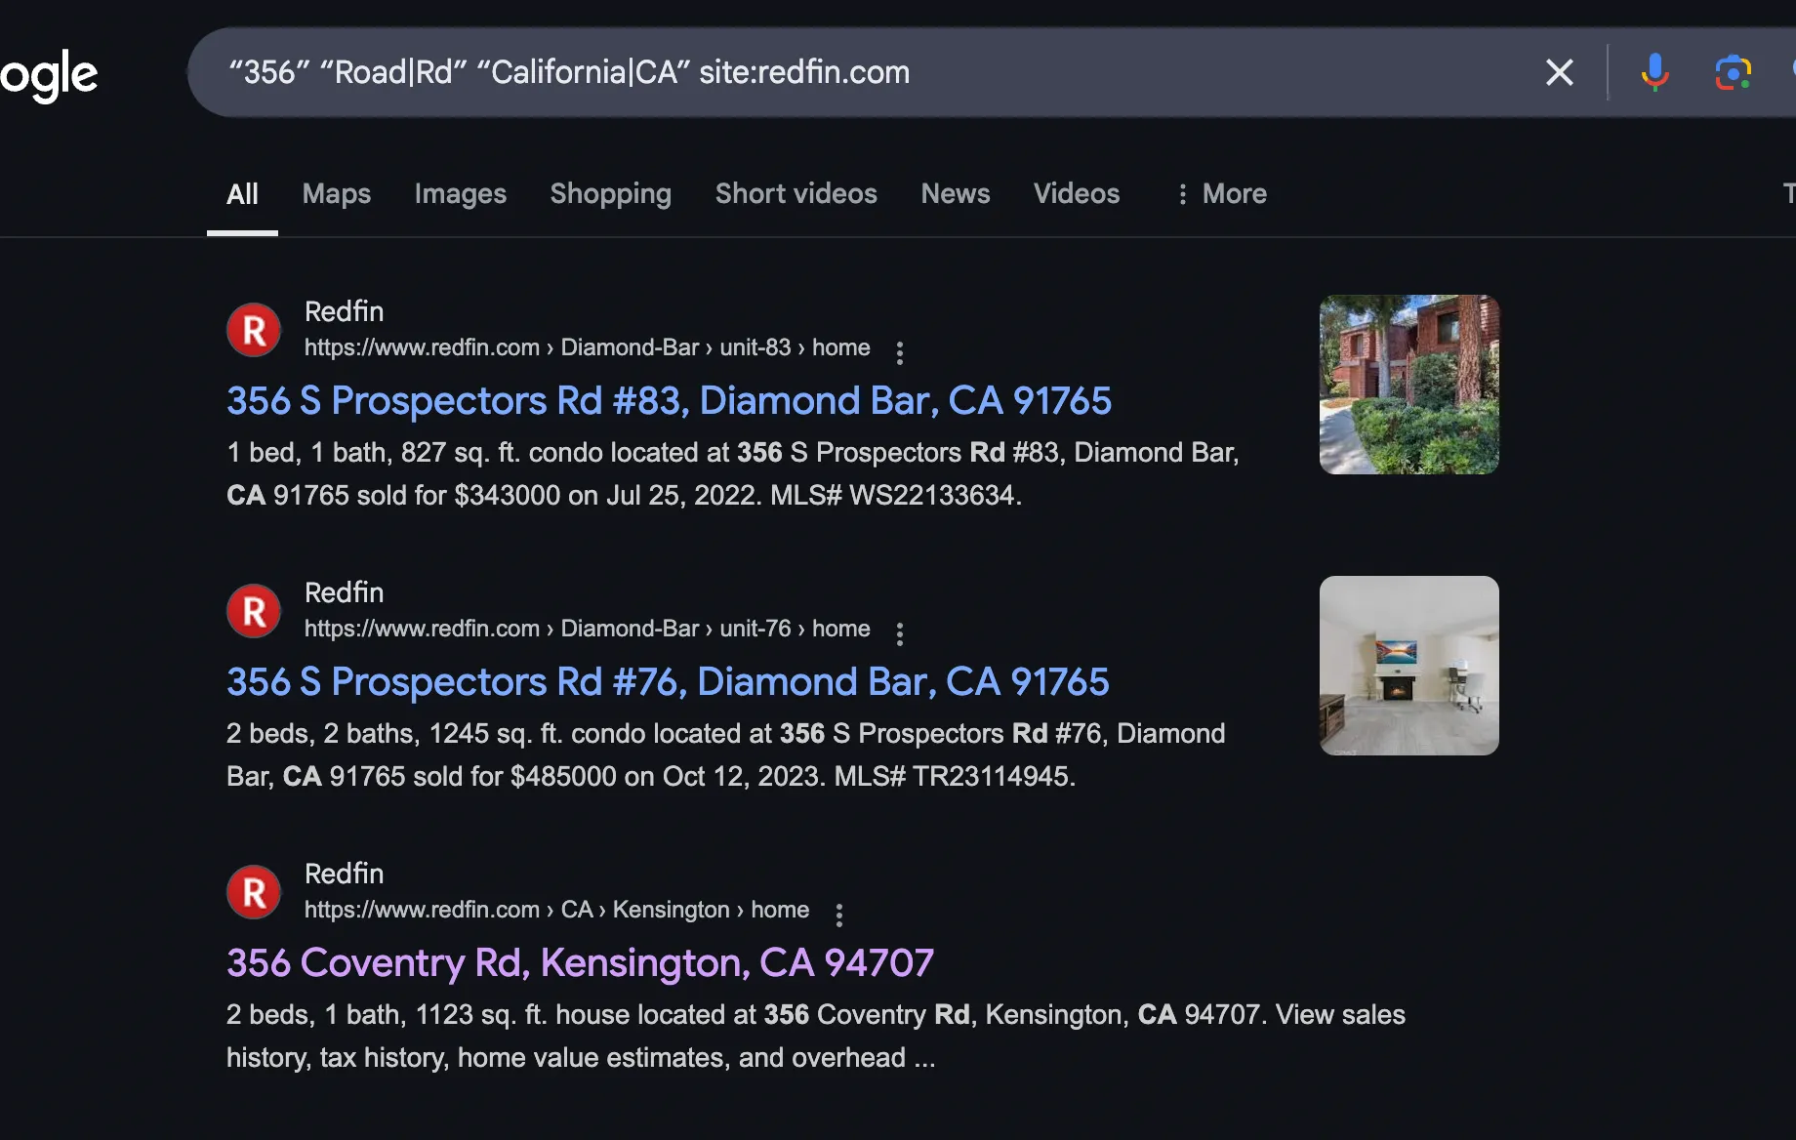This screenshot has width=1796, height=1140.
Task: Open 356 S Prospectors Rd #83 listing
Action: click(x=669, y=401)
